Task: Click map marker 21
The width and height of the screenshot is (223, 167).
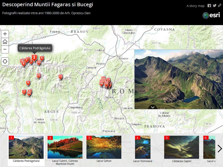Action: (x=39, y=76)
